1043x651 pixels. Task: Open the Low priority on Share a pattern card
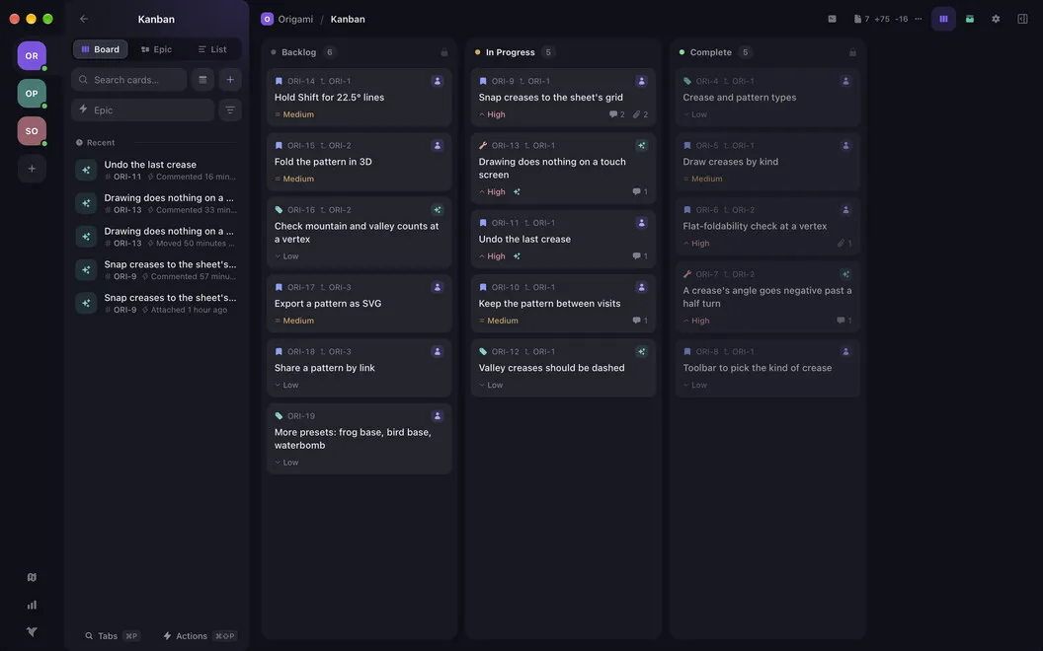(x=286, y=385)
